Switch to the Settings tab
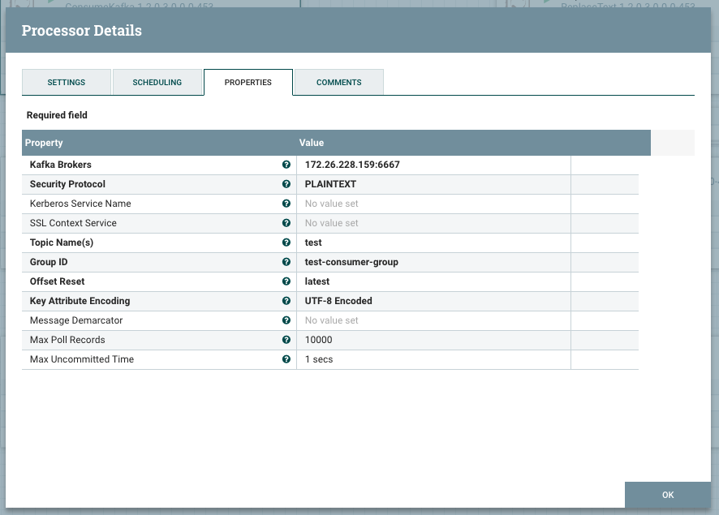The height and width of the screenshot is (515, 719). pyautogui.click(x=67, y=83)
